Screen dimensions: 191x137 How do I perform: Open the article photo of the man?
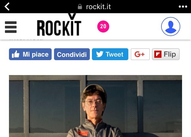[x=95, y=106]
